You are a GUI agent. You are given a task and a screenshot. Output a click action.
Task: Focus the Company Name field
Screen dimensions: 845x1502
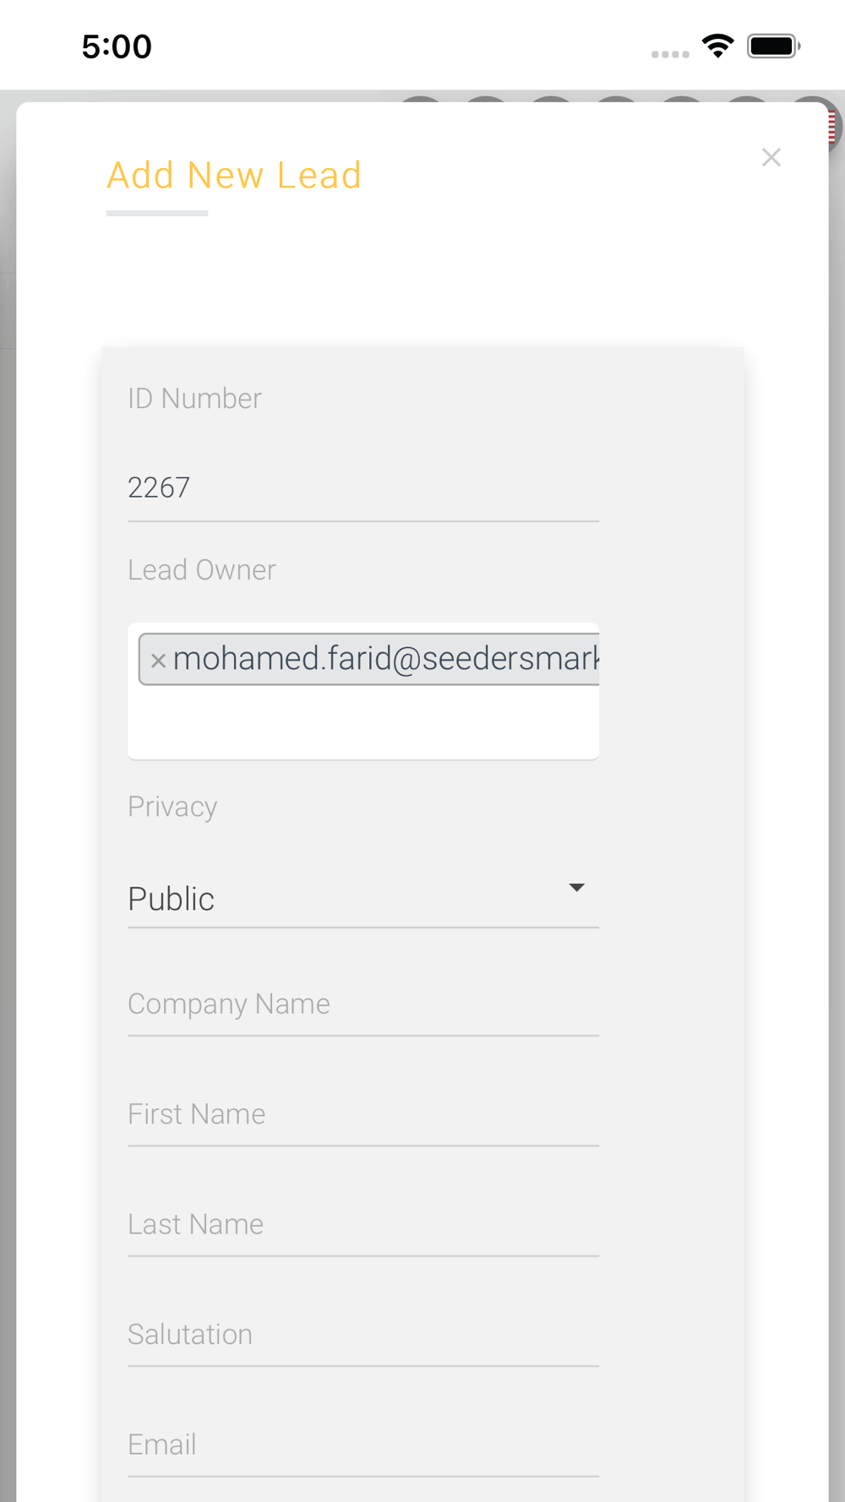[x=363, y=1004]
